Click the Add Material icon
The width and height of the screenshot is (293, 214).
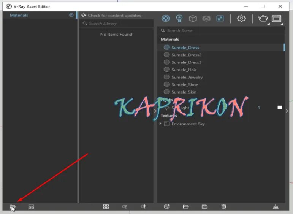pyautogui.click(x=167, y=206)
